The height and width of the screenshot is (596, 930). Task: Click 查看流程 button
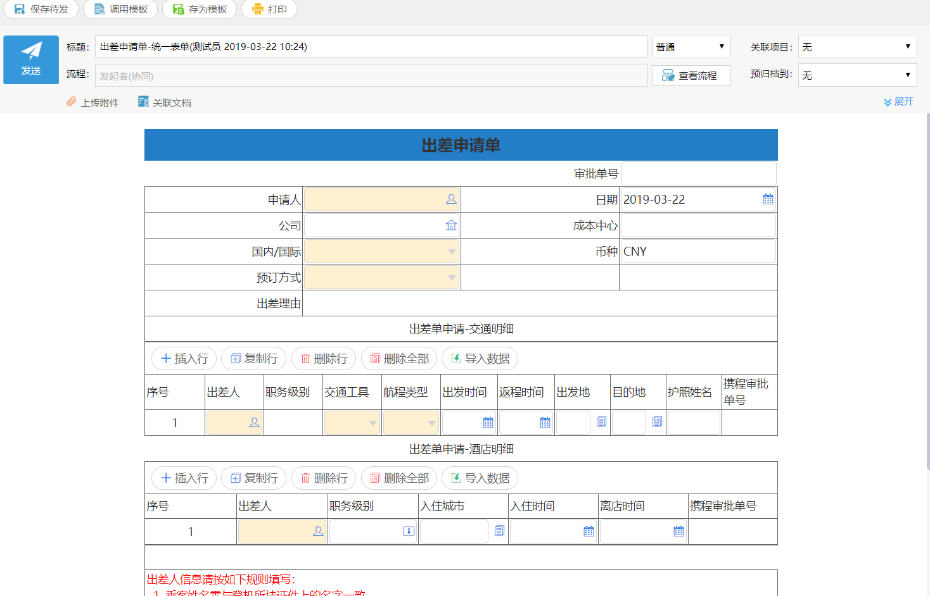(691, 76)
